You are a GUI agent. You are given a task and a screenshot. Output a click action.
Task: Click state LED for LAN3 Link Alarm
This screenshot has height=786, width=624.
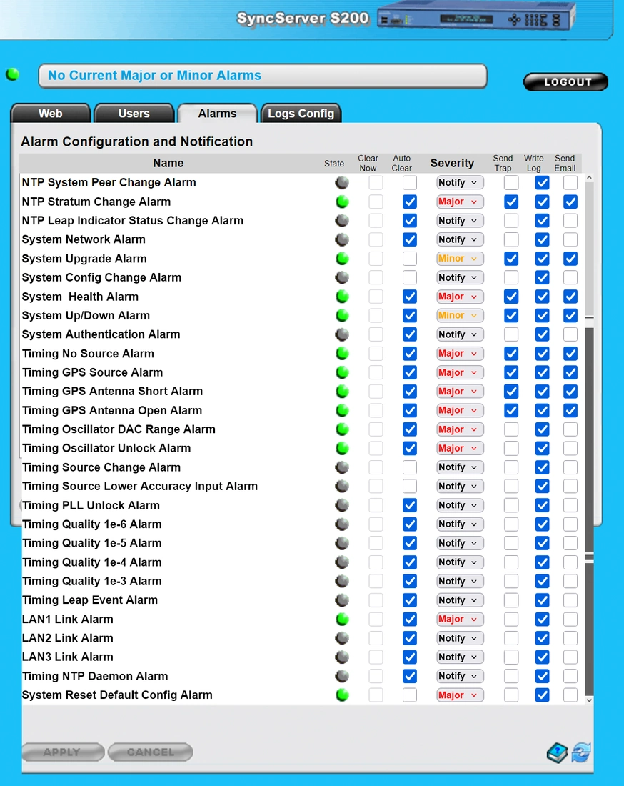[342, 657]
